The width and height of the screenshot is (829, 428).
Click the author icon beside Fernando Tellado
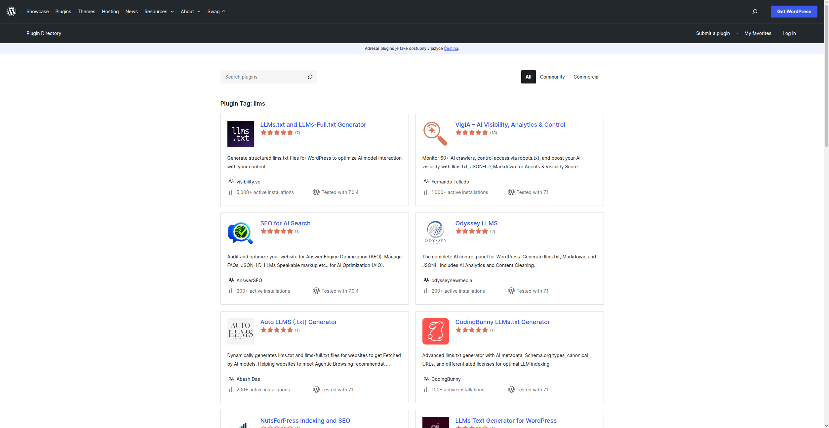[x=426, y=181]
